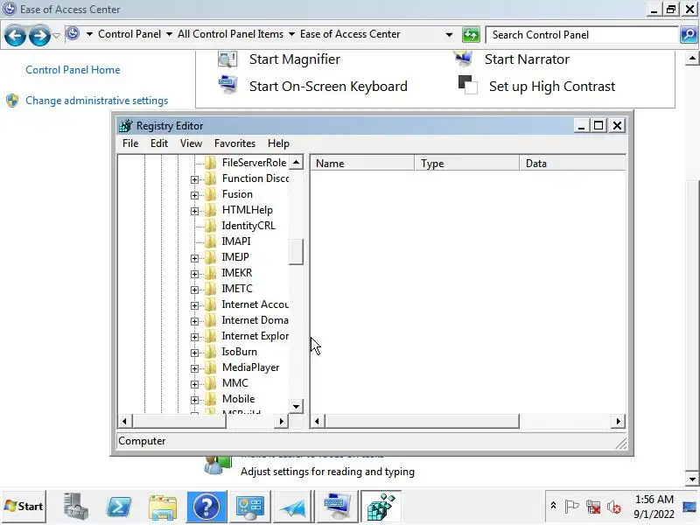700x525 pixels.
Task: Click the Show desktop tray button
Action: click(x=690, y=507)
